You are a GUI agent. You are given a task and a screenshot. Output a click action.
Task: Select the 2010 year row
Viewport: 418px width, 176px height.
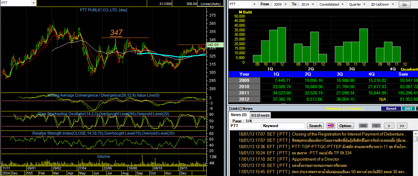pyautogui.click(x=244, y=87)
